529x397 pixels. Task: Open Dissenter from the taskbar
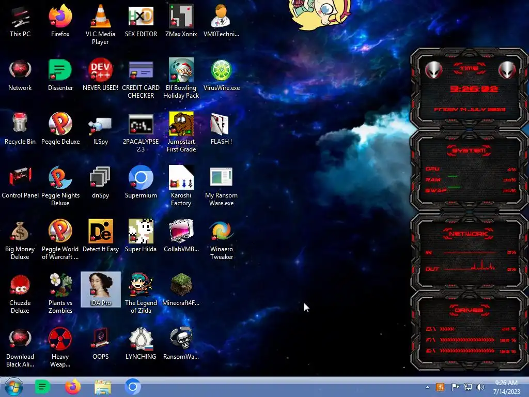(42, 387)
